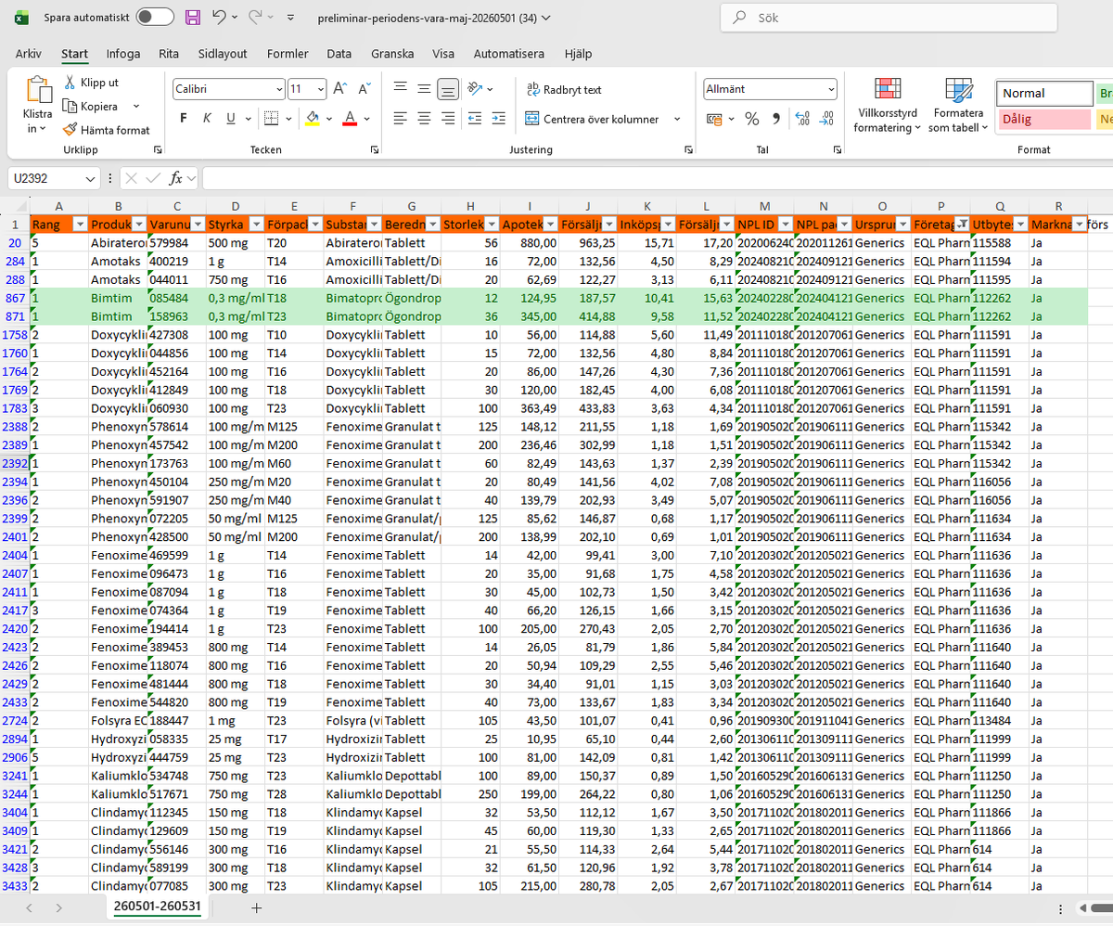Toggle underline formatting (U)
The width and height of the screenshot is (1113, 926).
point(231,119)
